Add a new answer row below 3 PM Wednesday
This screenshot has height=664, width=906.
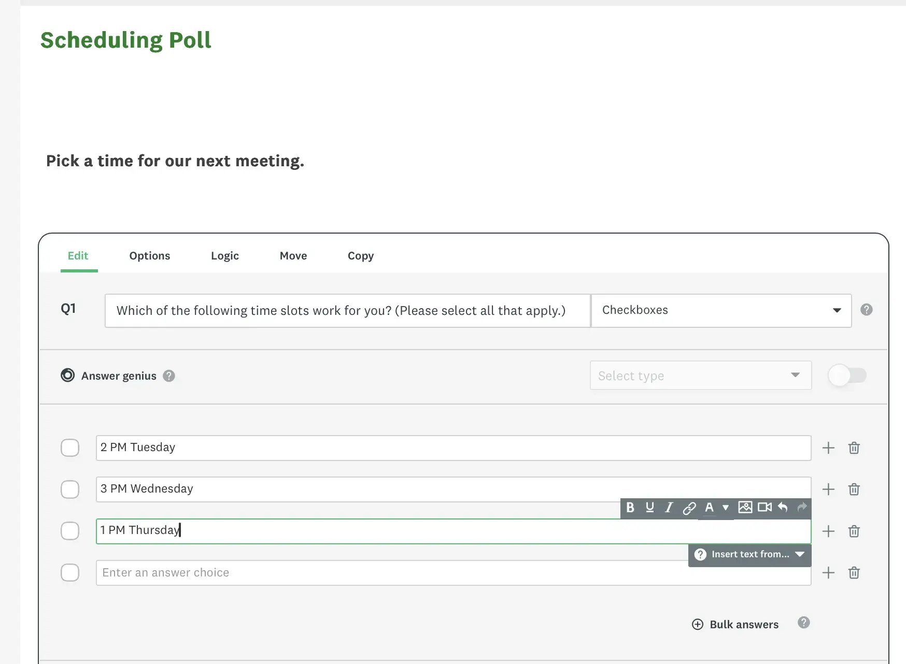(x=828, y=489)
